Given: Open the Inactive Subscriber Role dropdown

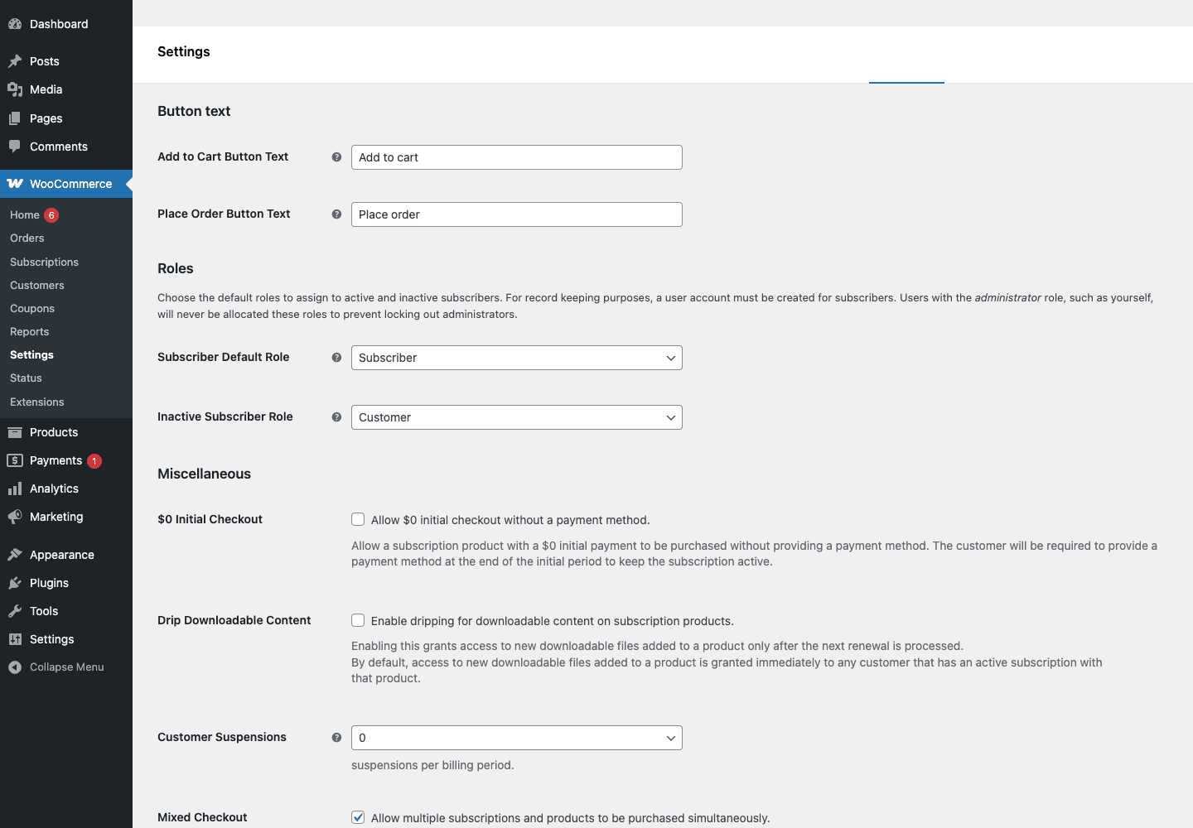Looking at the screenshot, I should tap(517, 417).
